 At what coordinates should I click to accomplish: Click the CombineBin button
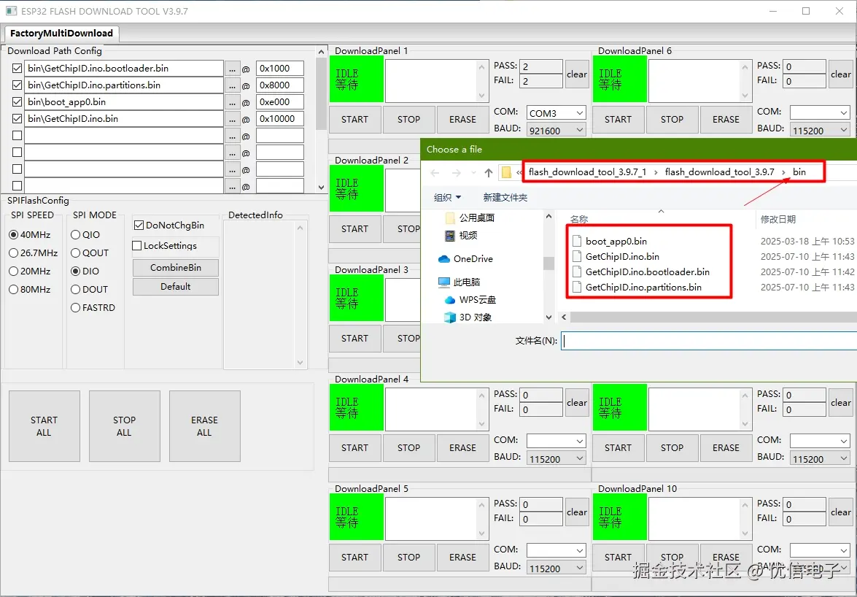176,268
